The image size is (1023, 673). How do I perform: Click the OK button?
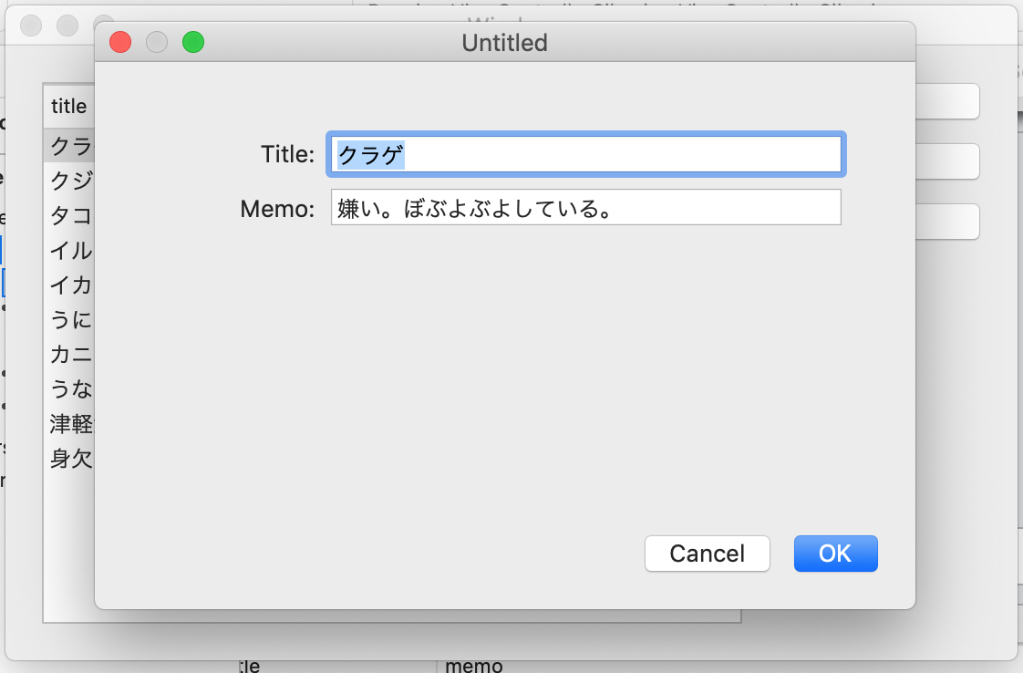835,554
